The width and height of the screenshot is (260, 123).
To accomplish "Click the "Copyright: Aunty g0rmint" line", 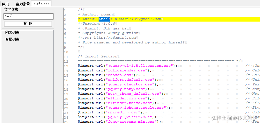I will [x=108, y=33].
